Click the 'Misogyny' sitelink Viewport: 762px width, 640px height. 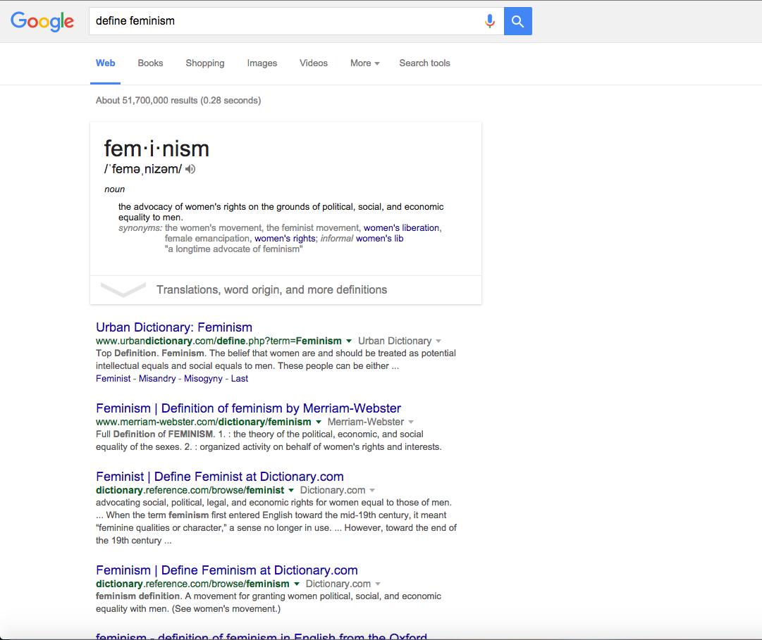click(x=203, y=379)
